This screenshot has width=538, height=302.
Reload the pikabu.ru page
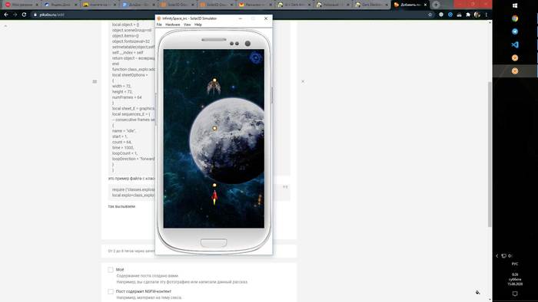pos(24,15)
